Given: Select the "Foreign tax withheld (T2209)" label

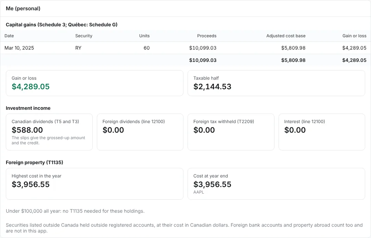Looking at the screenshot, I should click(223, 121).
